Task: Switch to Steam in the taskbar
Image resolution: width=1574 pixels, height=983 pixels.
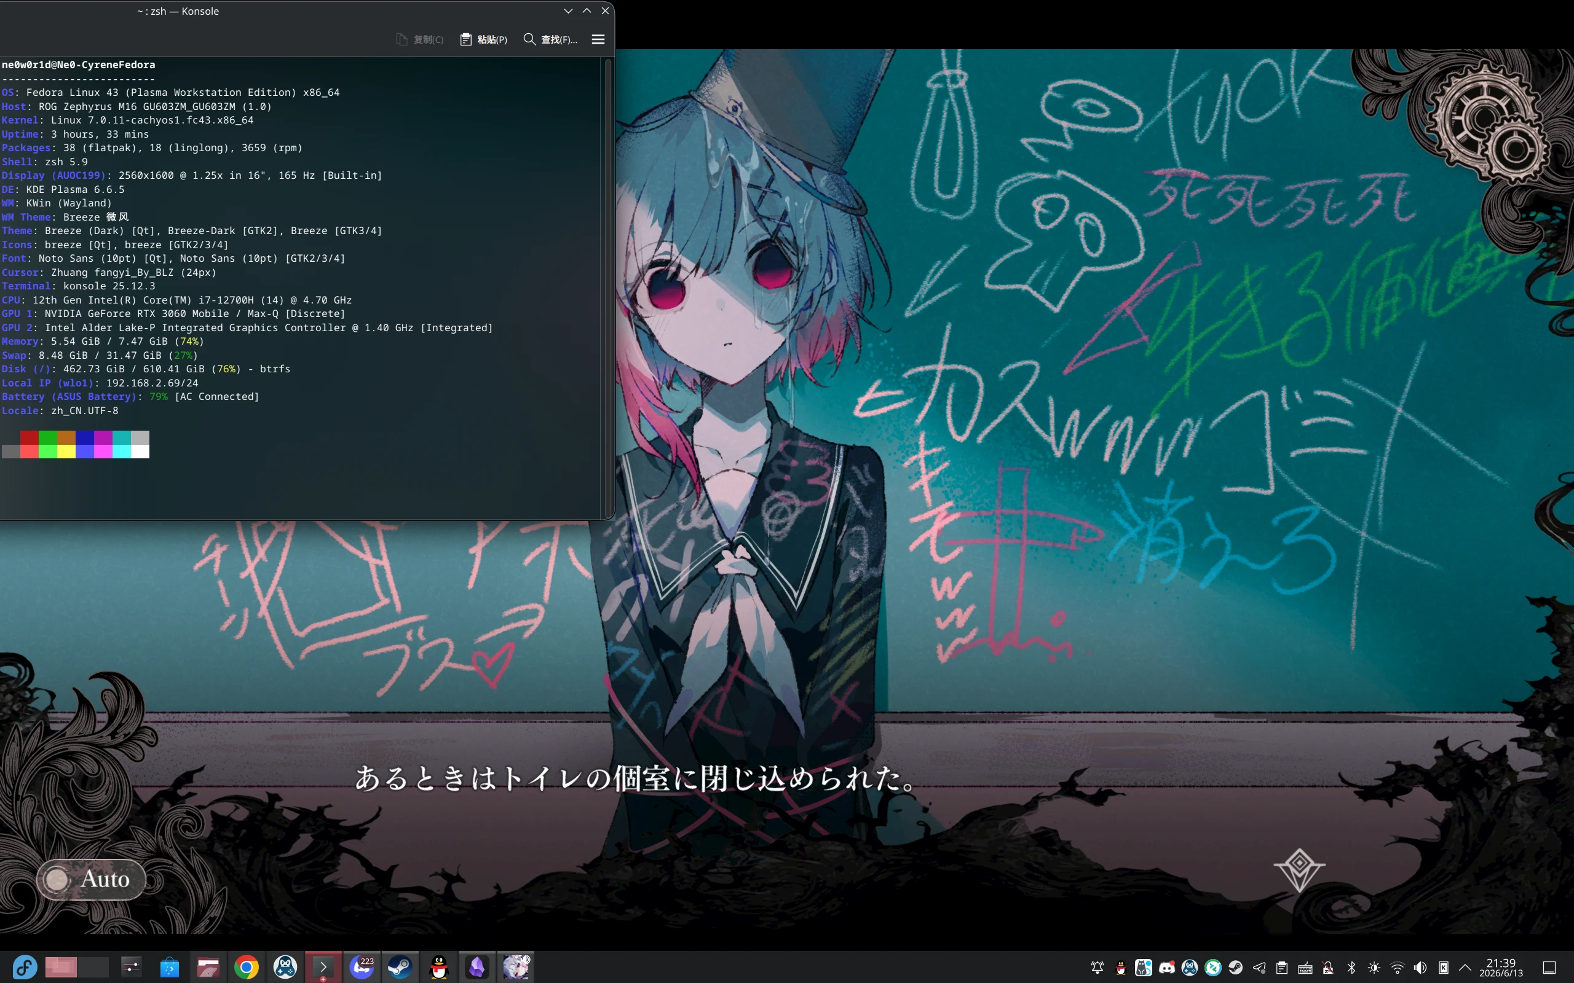Action: point(400,968)
